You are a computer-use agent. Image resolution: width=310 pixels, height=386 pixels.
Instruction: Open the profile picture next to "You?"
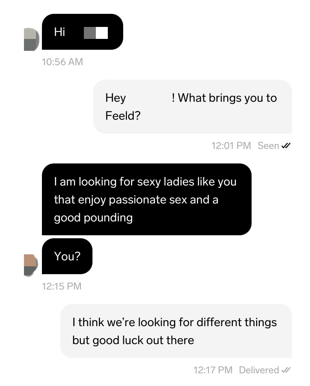(x=31, y=265)
